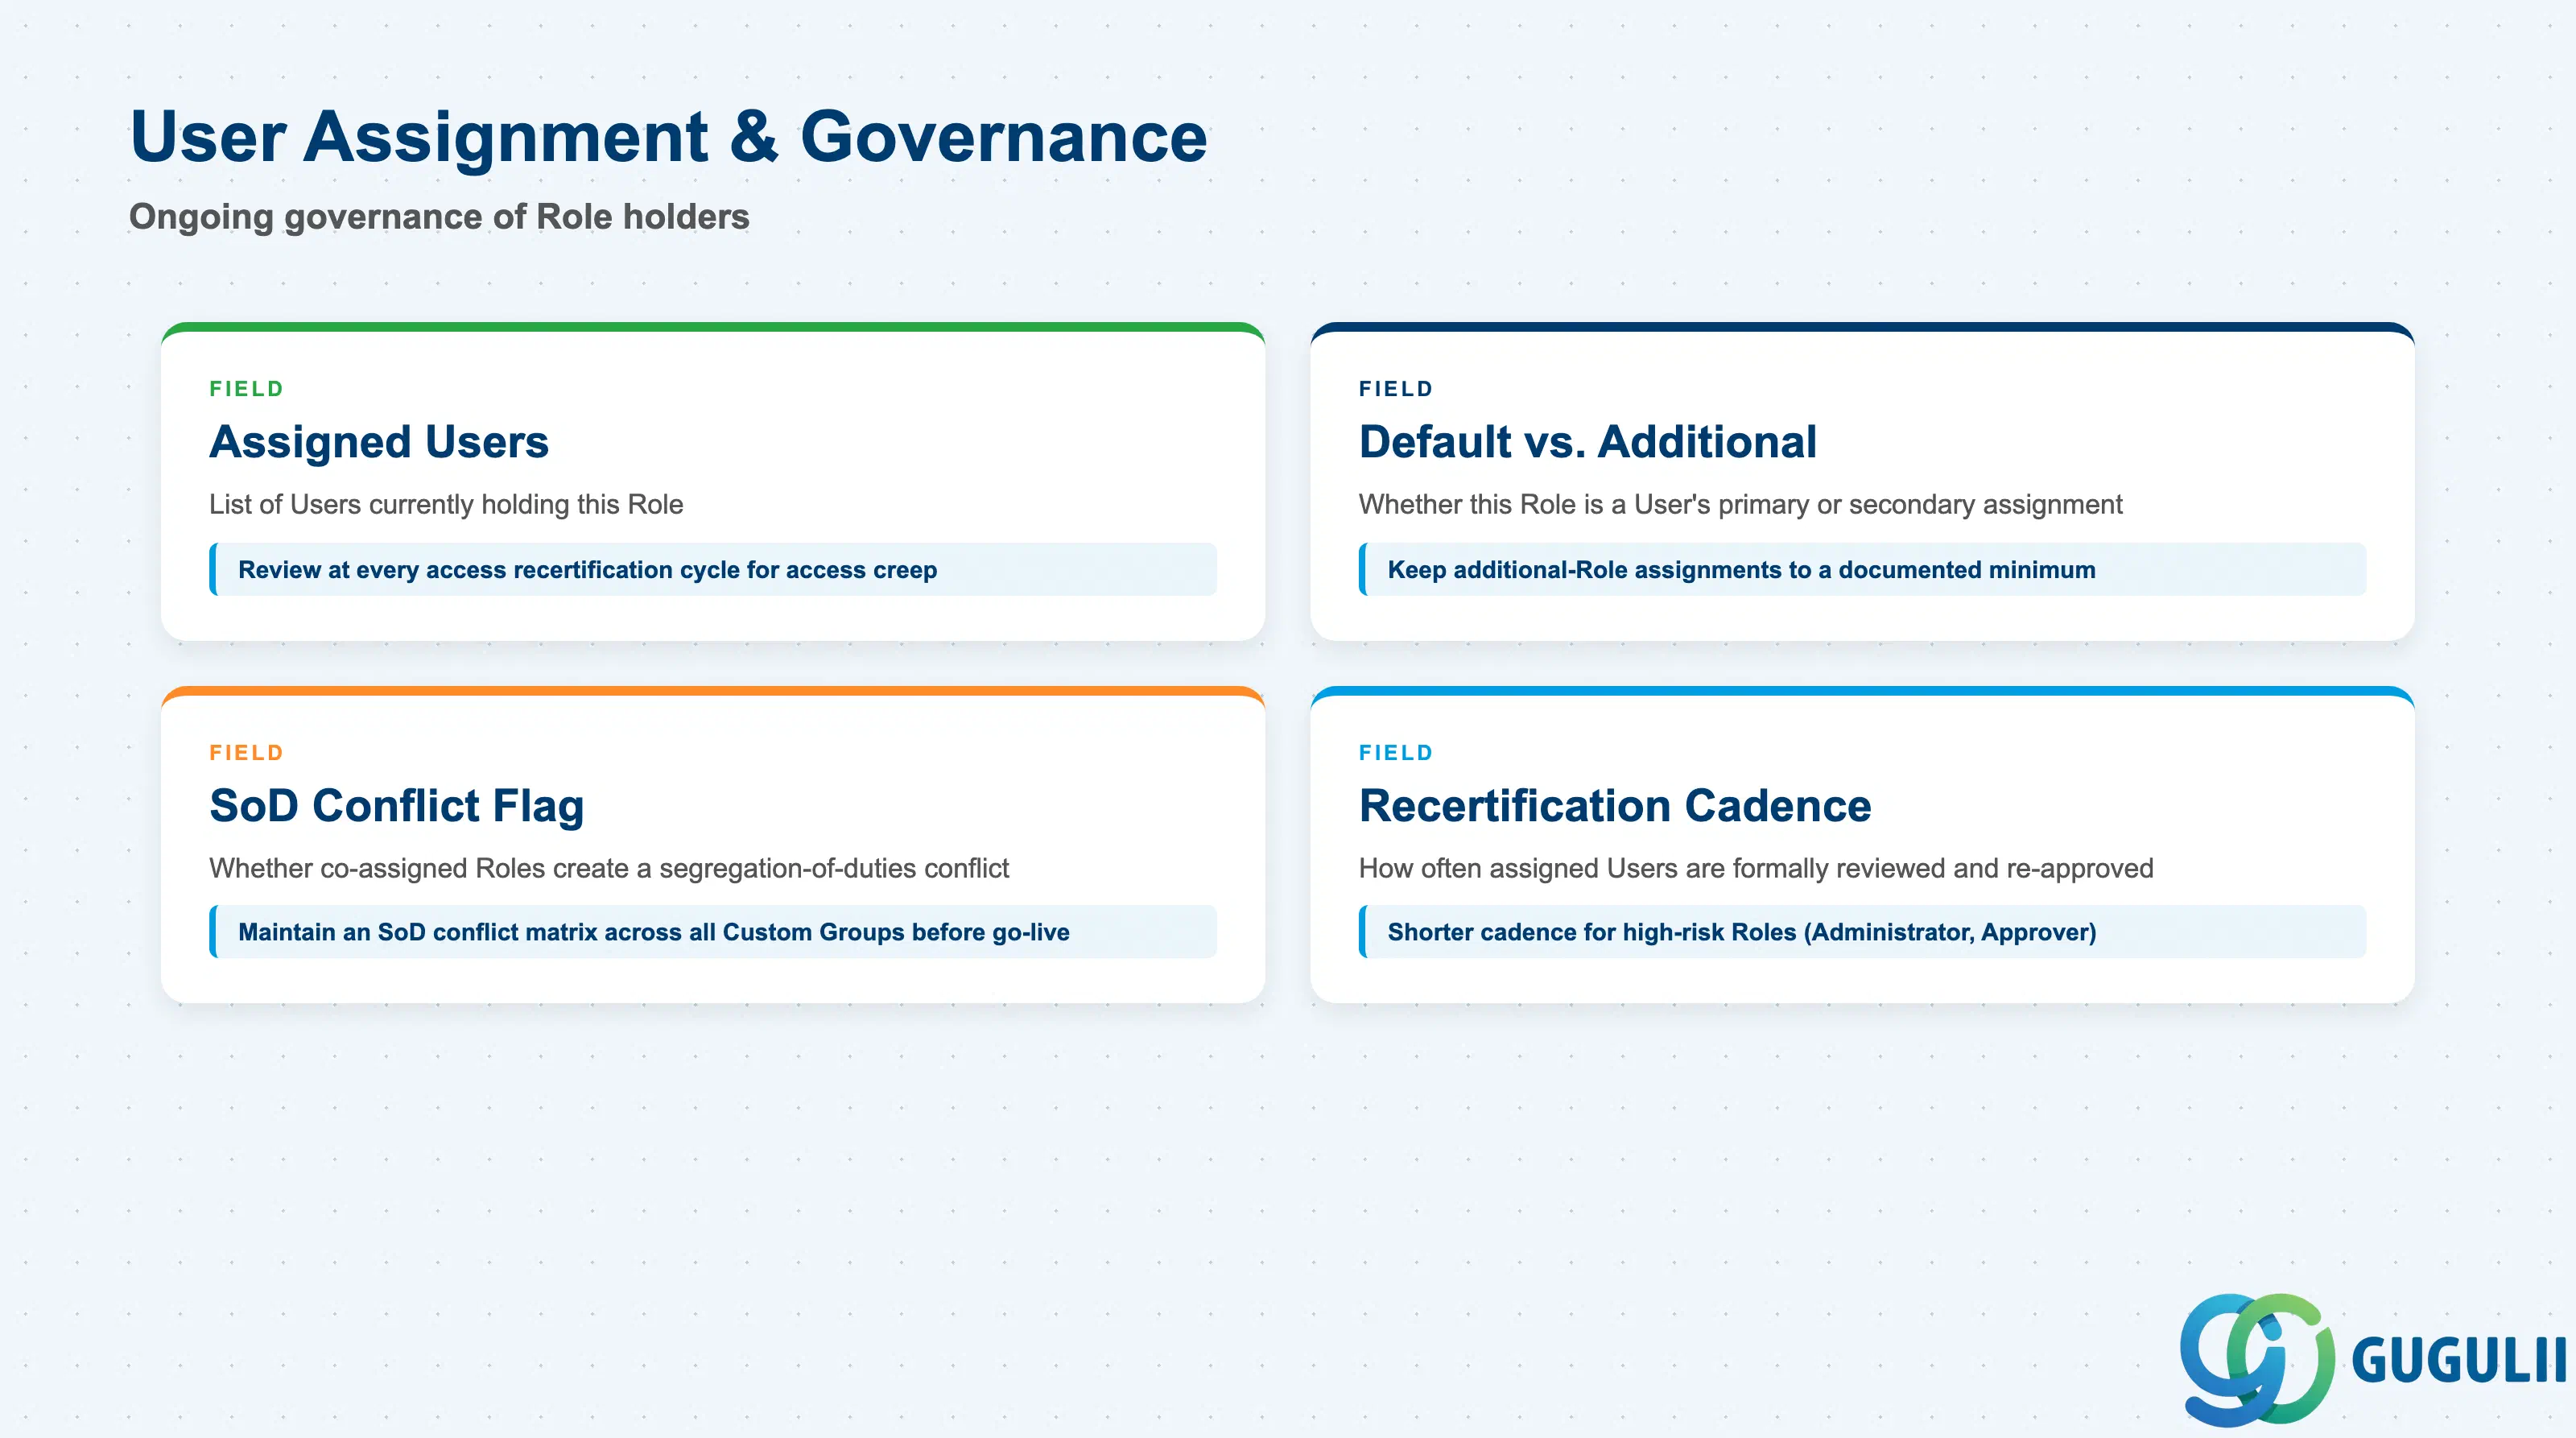Click the subtitle about Role holders
This screenshot has height=1438, width=2576.
439,217
